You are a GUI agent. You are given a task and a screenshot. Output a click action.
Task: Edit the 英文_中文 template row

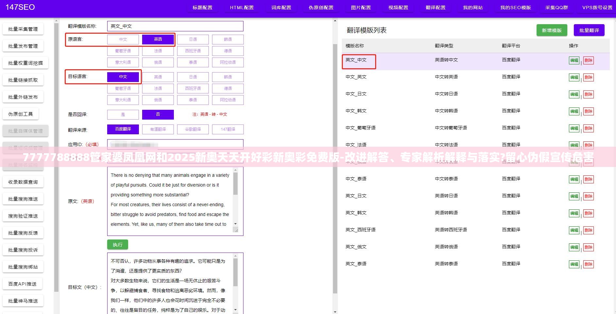[x=574, y=60]
